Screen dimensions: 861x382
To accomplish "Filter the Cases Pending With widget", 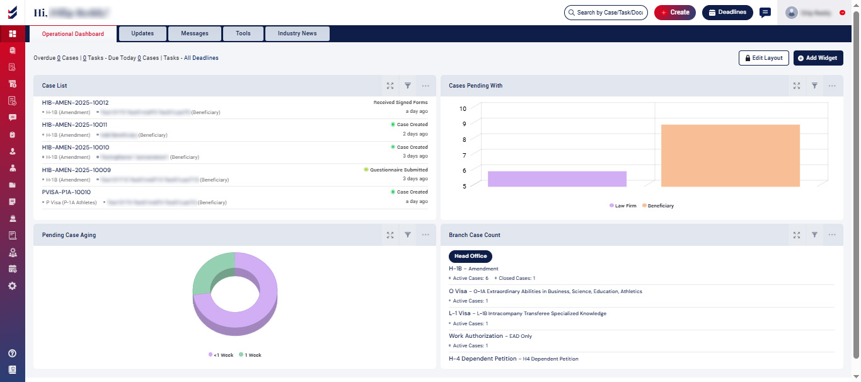I will (814, 86).
